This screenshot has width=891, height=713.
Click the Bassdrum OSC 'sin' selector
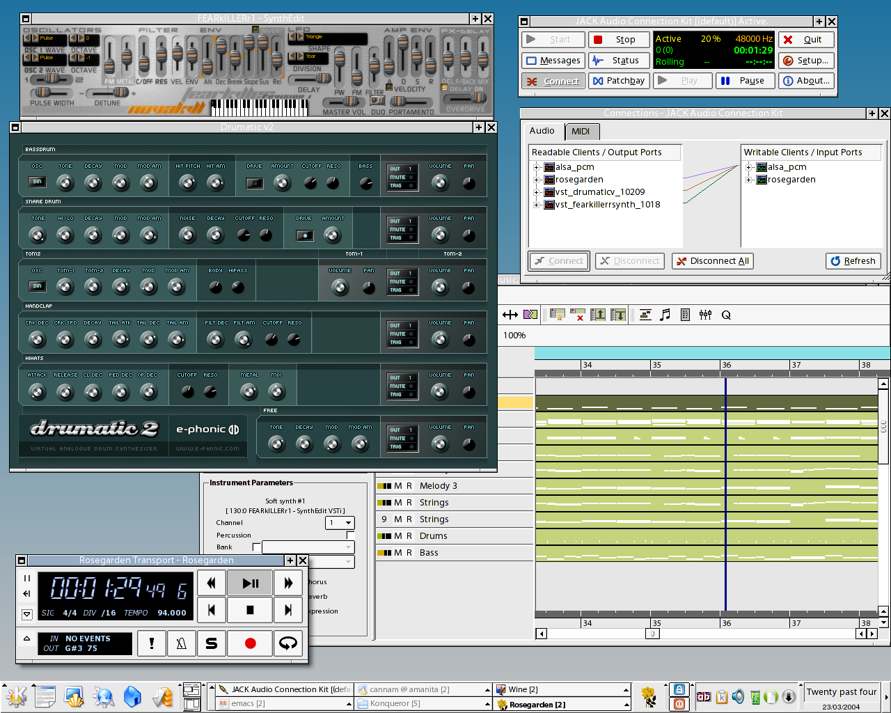(x=37, y=182)
